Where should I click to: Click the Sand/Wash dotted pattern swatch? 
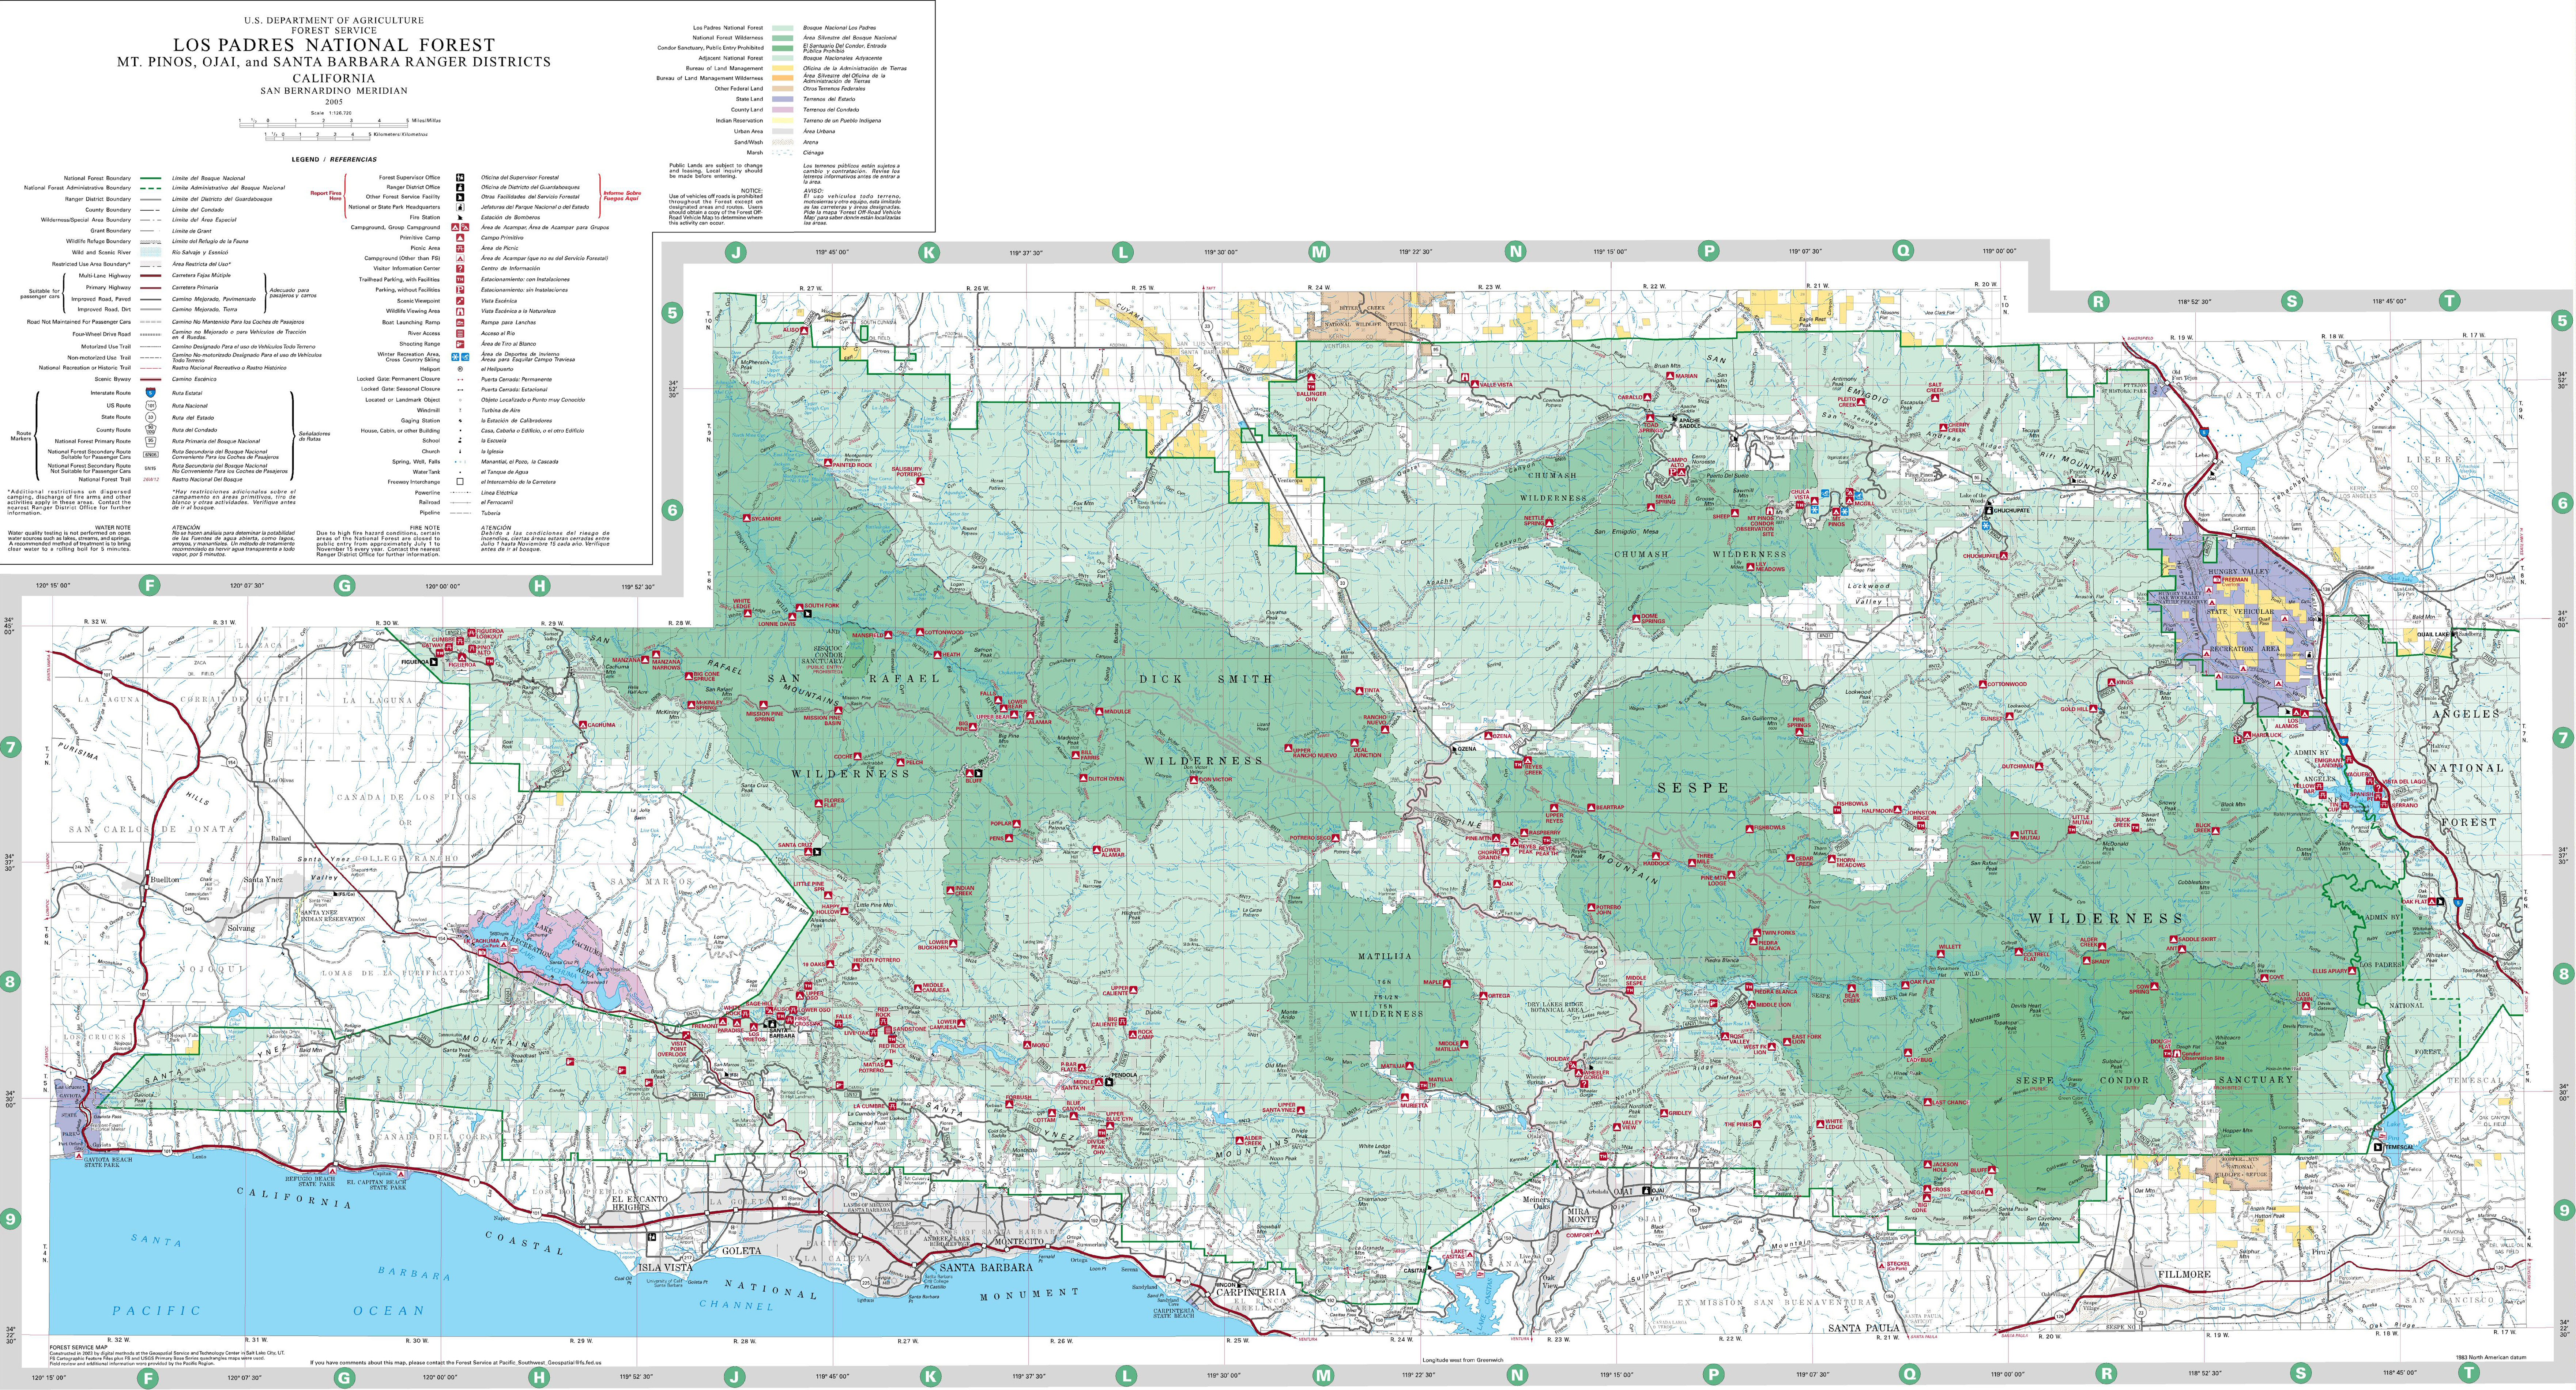(x=783, y=142)
